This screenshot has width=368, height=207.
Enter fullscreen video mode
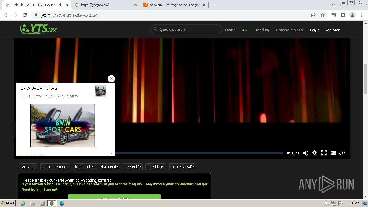point(324,153)
